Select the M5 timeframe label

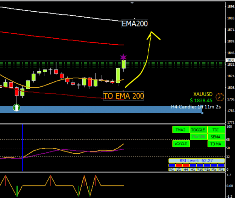point(214,169)
